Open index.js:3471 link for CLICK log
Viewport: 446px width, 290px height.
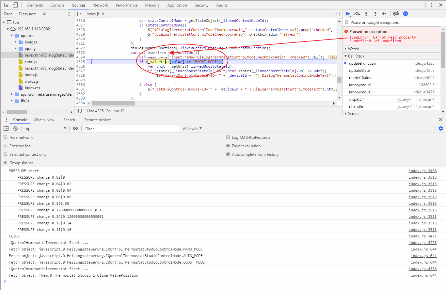click(x=422, y=236)
